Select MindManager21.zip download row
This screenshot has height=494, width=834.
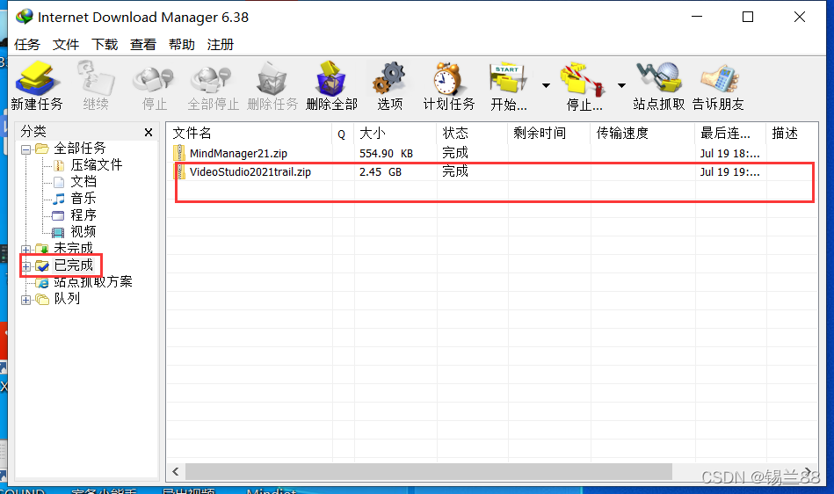(492, 153)
